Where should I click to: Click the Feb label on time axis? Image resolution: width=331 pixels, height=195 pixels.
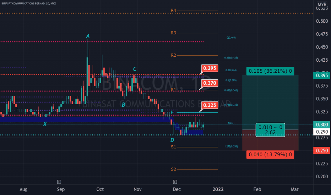tap(257, 190)
